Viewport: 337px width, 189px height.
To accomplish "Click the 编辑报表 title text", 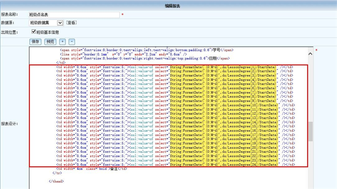I will (x=173, y=6).
